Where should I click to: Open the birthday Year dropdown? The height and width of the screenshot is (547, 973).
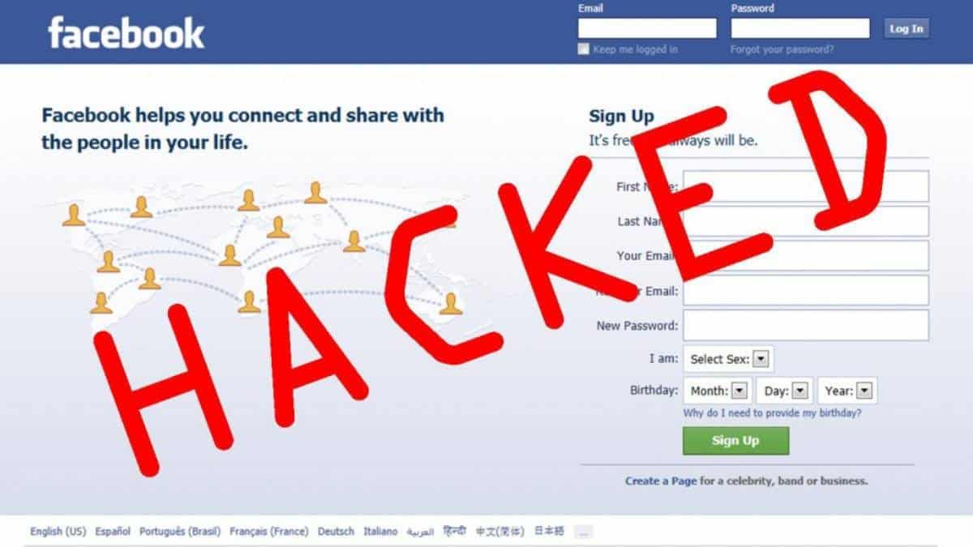point(847,391)
